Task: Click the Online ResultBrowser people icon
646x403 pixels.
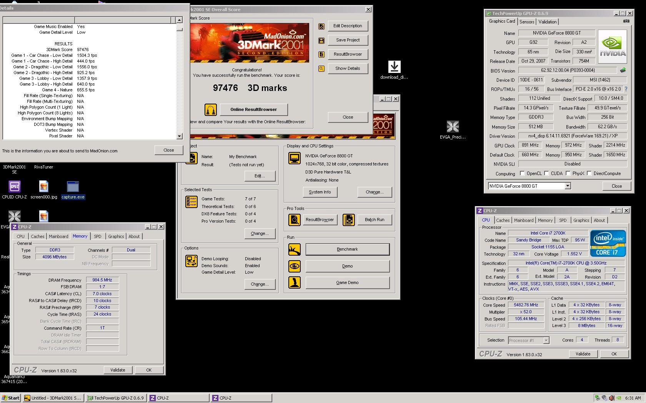Action: [x=210, y=110]
